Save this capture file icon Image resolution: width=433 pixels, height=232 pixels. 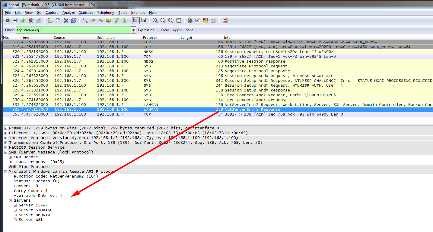[x=58, y=20]
